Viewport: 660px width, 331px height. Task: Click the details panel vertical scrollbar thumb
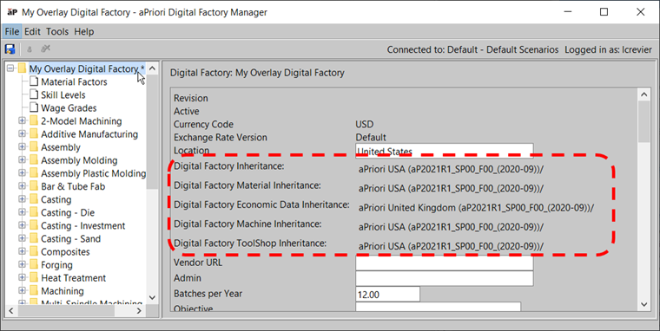(x=644, y=122)
